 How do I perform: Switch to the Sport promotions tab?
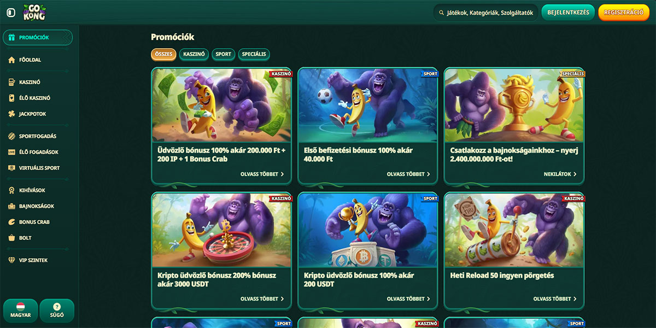pos(223,54)
